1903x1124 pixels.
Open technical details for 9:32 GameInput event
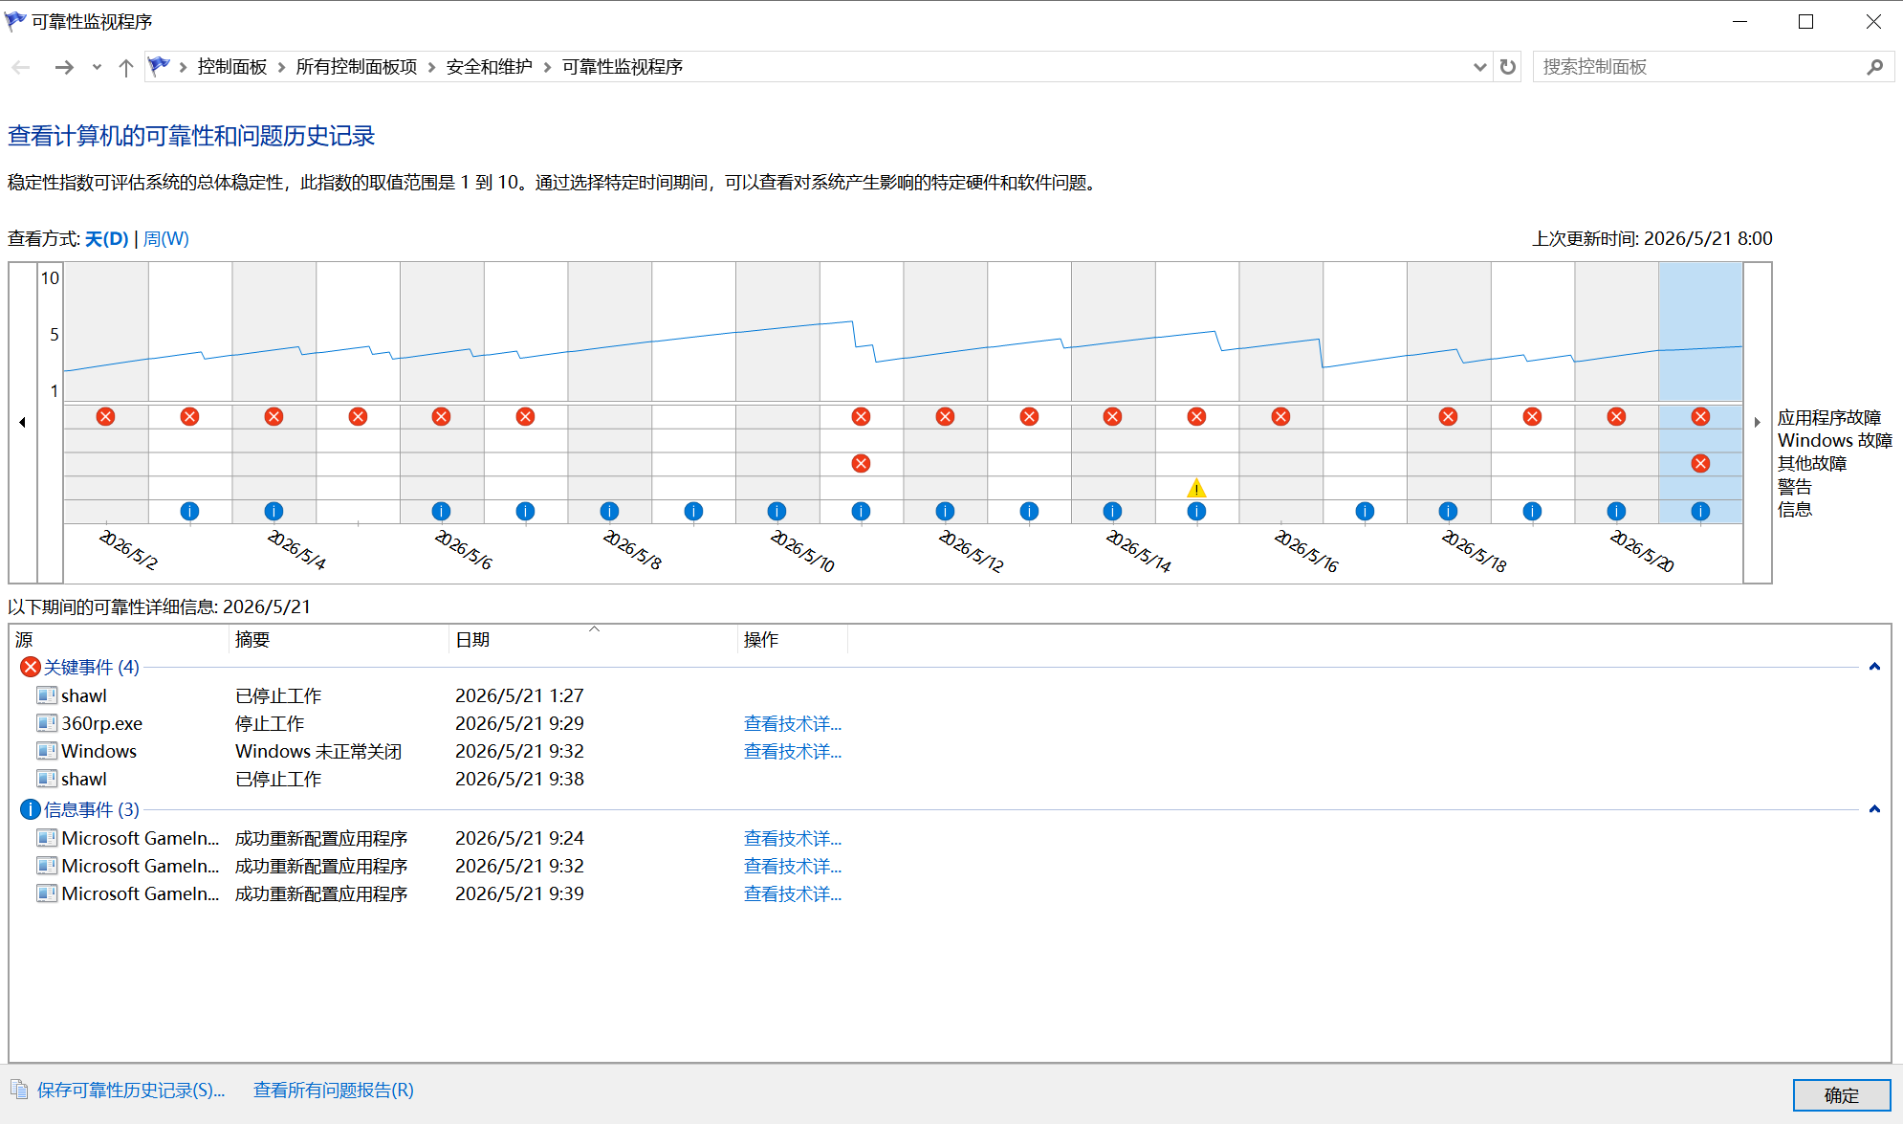793,867
